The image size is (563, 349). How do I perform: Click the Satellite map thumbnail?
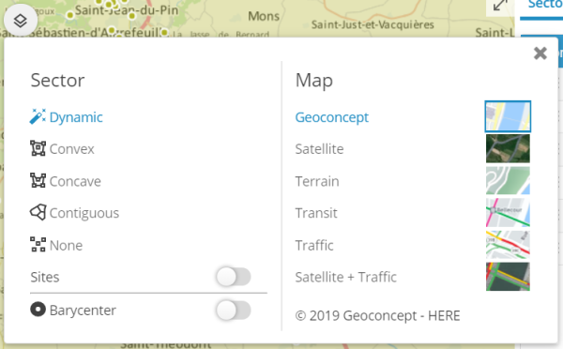(508, 148)
